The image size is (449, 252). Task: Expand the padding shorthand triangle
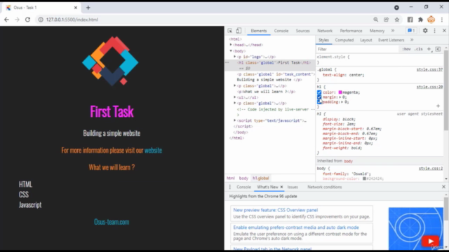(342, 102)
